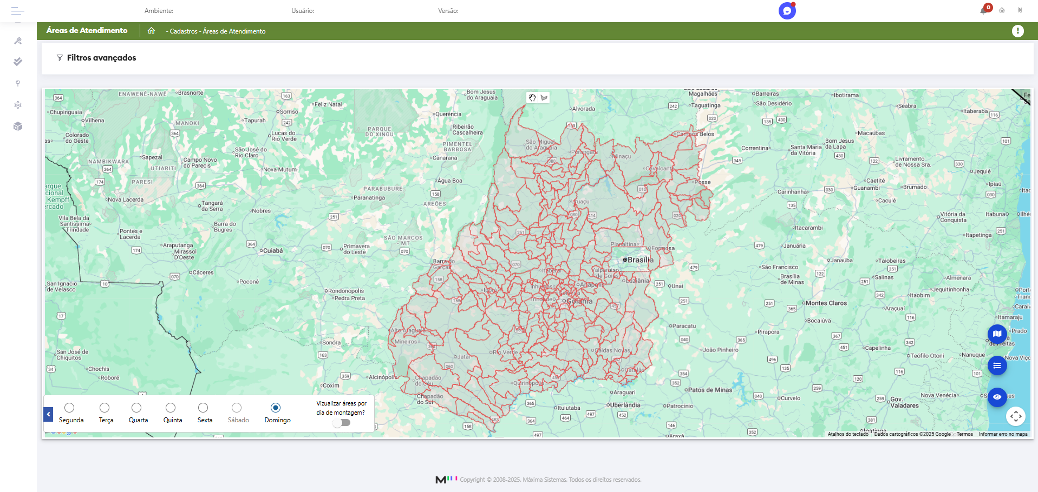The height and width of the screenshot is (492, 1038).
Task: Click the exclamation info icon in green bar
Action: pyautogui.click(x=1018, y=31)
